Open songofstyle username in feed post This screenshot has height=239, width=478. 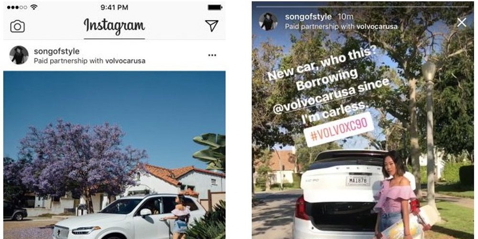(x=57, y=51)
